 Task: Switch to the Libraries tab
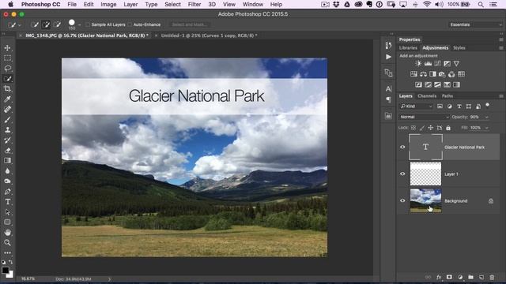tap(408, 48)
